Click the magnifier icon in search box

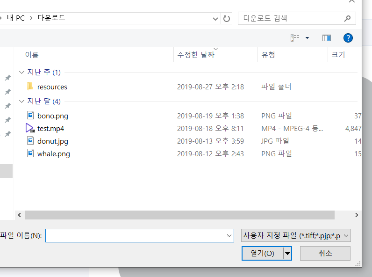[347, 18]
